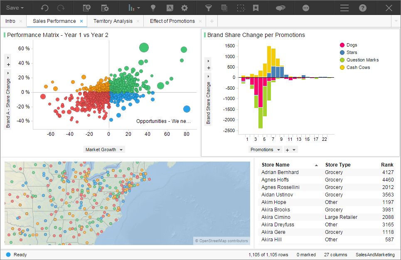Add a new page with plus button

pyautogui.click(x=212, y=21)
